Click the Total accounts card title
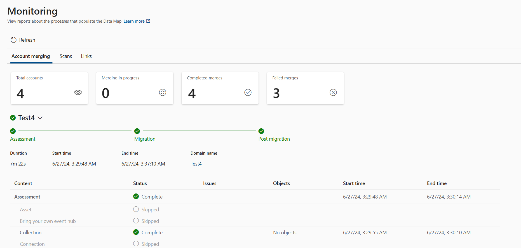 [x=30, y=78]
